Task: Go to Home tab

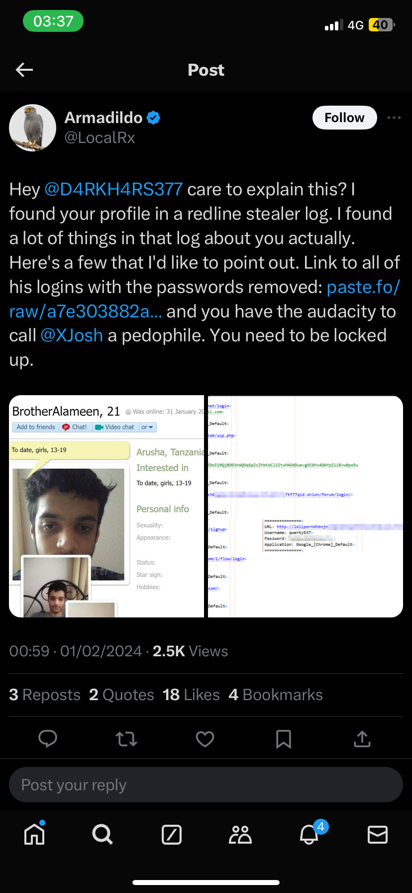Action: tap(34, 834)
